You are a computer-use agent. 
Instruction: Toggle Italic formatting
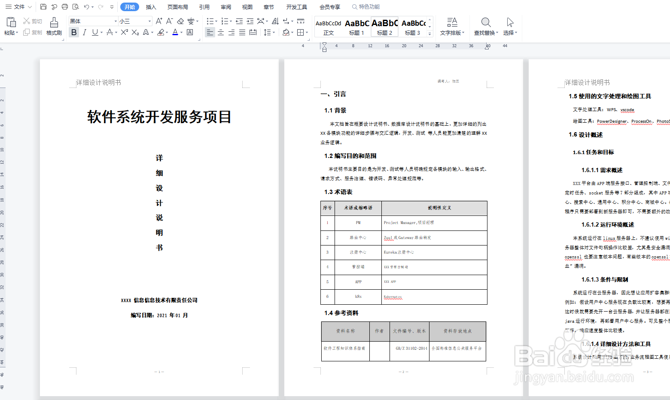[x=85, y=32]
